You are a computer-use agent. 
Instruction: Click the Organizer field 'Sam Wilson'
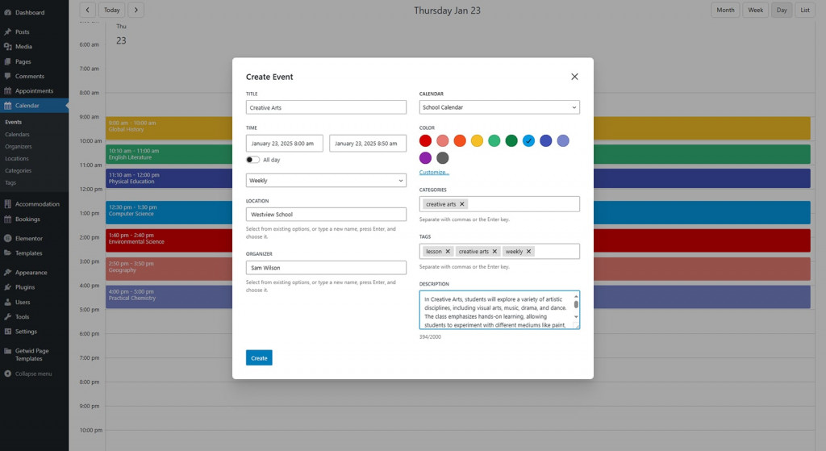click(326, 268)
